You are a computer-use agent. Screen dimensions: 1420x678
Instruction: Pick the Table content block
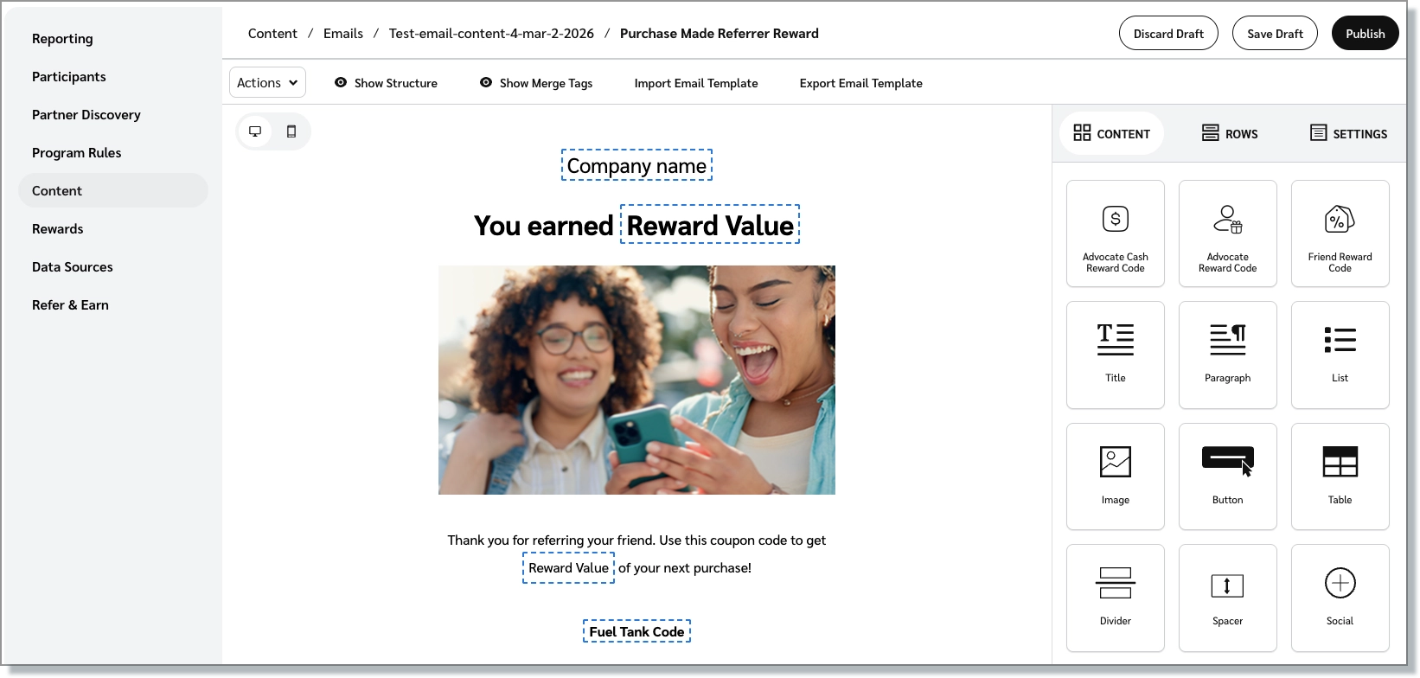pyautogui.click(x=1340, y=477)
